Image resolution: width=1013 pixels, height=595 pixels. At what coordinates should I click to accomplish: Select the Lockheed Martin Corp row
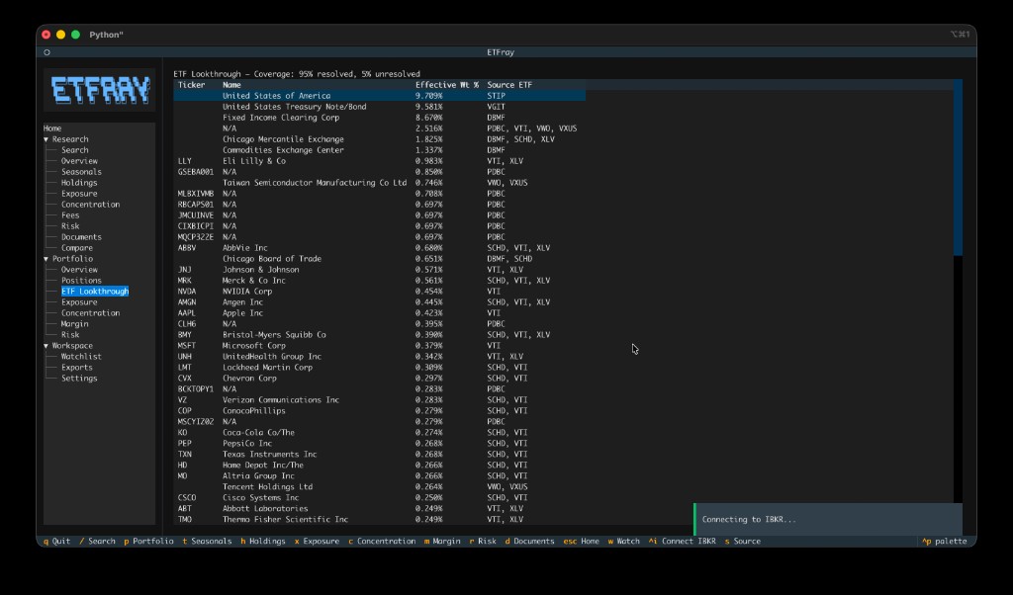[x=379, y=368]
